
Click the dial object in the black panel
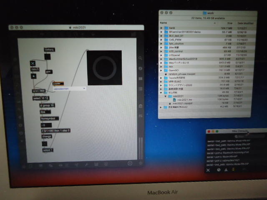point(104,67)
